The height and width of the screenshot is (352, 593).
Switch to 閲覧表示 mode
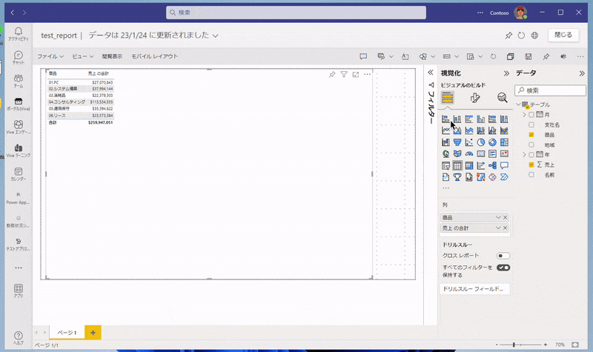112,56
